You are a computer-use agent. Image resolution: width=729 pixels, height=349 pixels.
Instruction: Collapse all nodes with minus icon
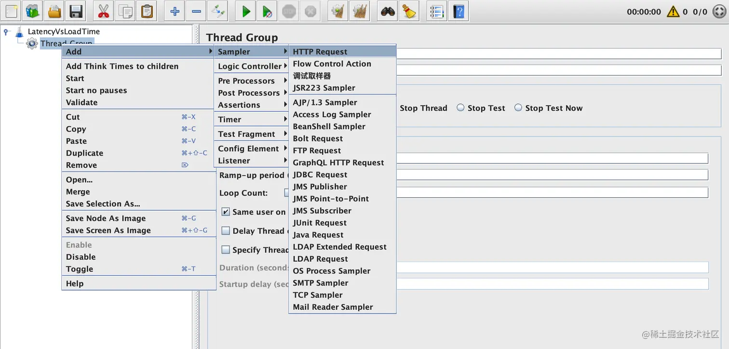pos(196,11)
